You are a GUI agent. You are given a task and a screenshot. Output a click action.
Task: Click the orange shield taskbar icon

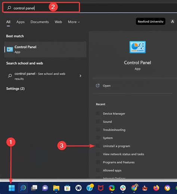point(167,188)
